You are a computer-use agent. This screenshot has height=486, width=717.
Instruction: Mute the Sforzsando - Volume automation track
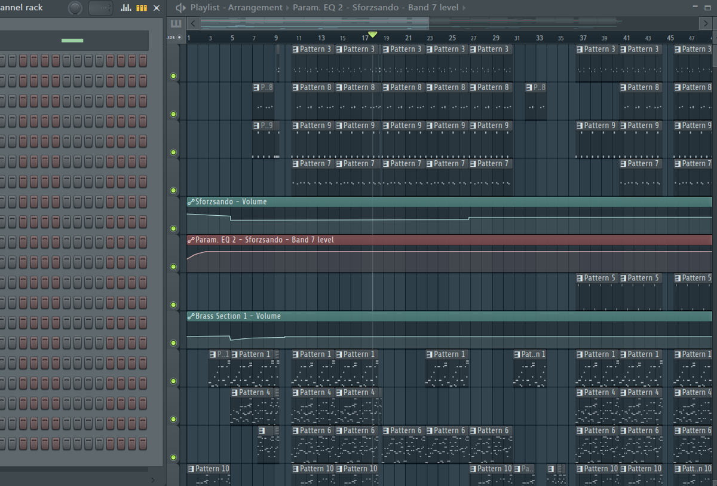point(173,228)
